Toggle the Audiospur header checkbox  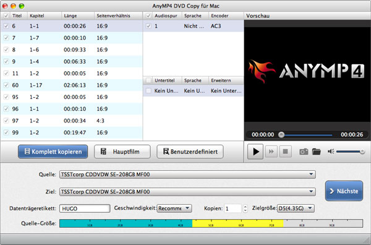click(x=148, y=15)
